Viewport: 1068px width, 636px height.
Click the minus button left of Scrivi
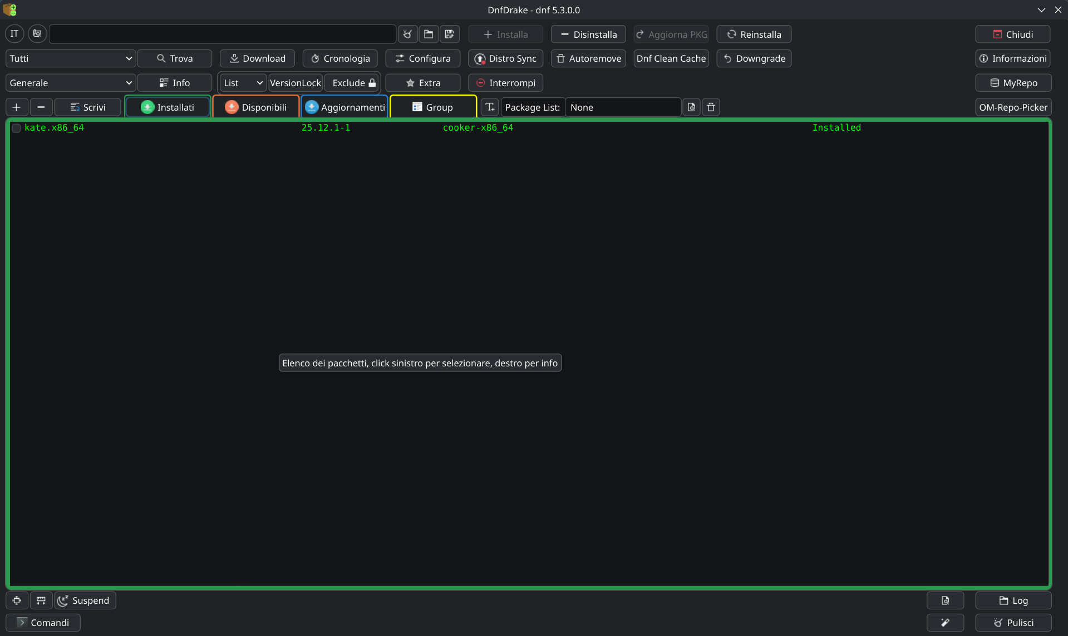tap(41, 107)
